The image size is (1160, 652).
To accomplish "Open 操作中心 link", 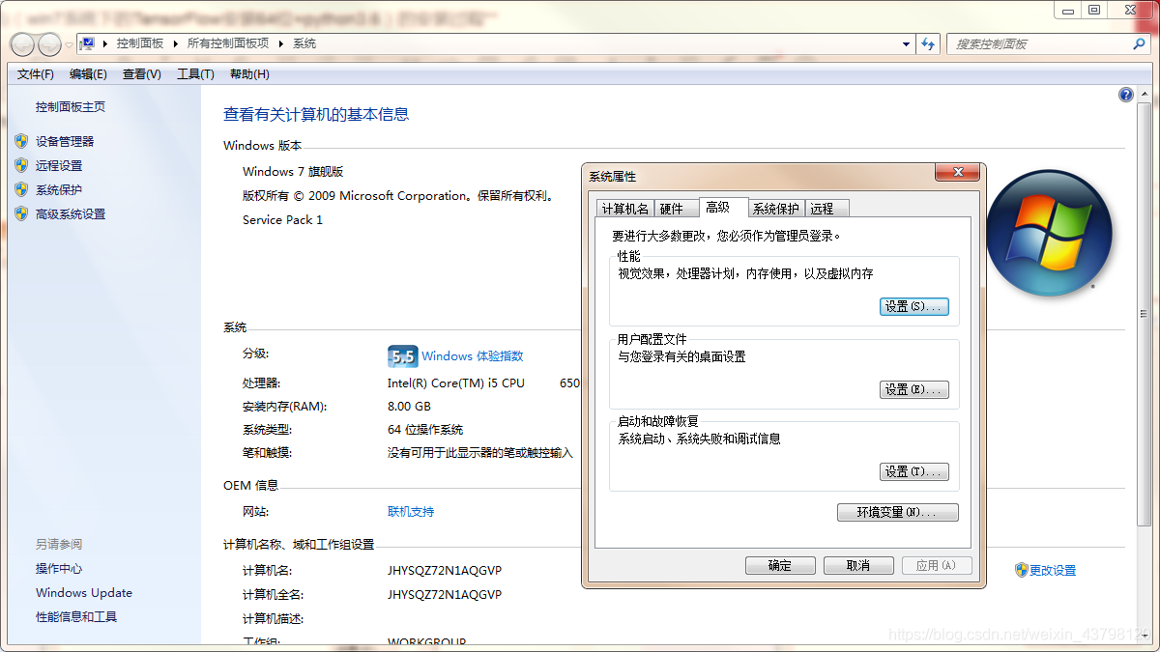I will tap(59, 568).
